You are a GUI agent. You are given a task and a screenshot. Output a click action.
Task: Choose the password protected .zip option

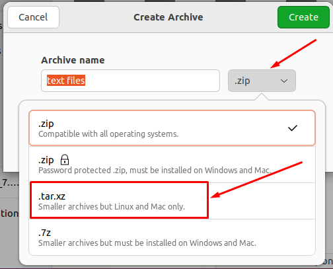[172, 165]
